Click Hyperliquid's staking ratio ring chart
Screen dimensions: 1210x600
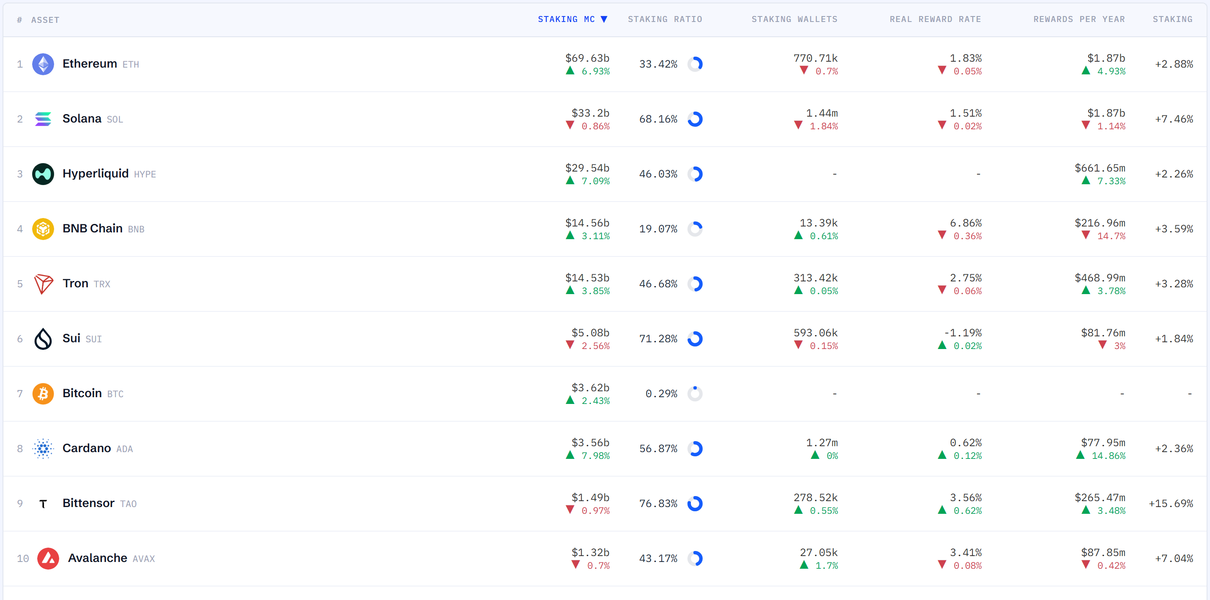695,174
